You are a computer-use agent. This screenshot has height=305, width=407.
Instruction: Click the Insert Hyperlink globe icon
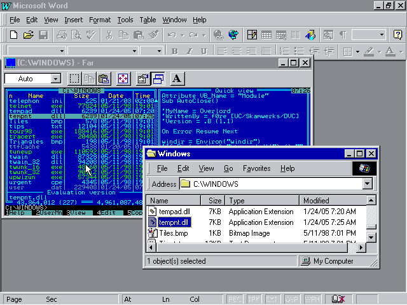pyautogui.click(x=219, y=34)
